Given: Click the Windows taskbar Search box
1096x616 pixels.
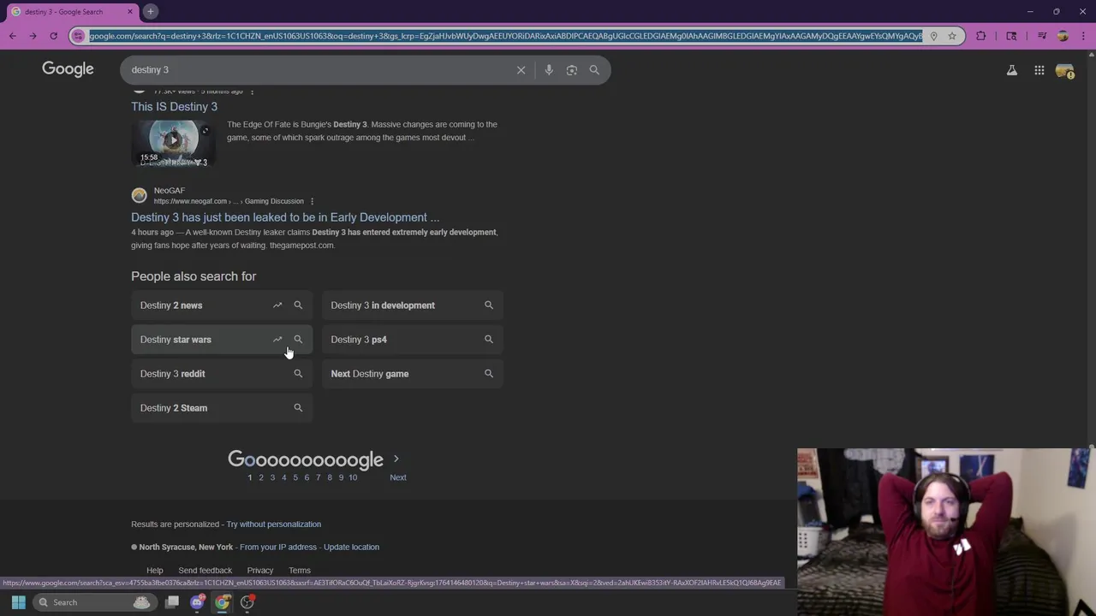Looking at the screenshot, I should (94, 602).
